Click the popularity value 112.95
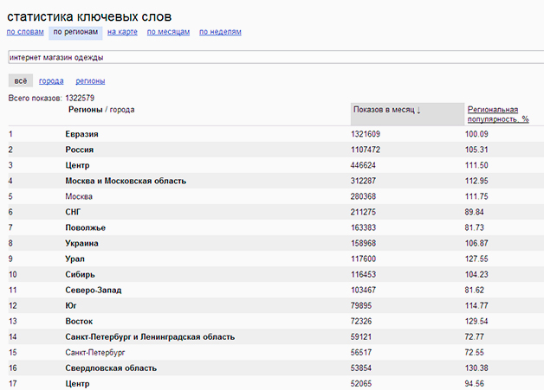 point(476,181)
